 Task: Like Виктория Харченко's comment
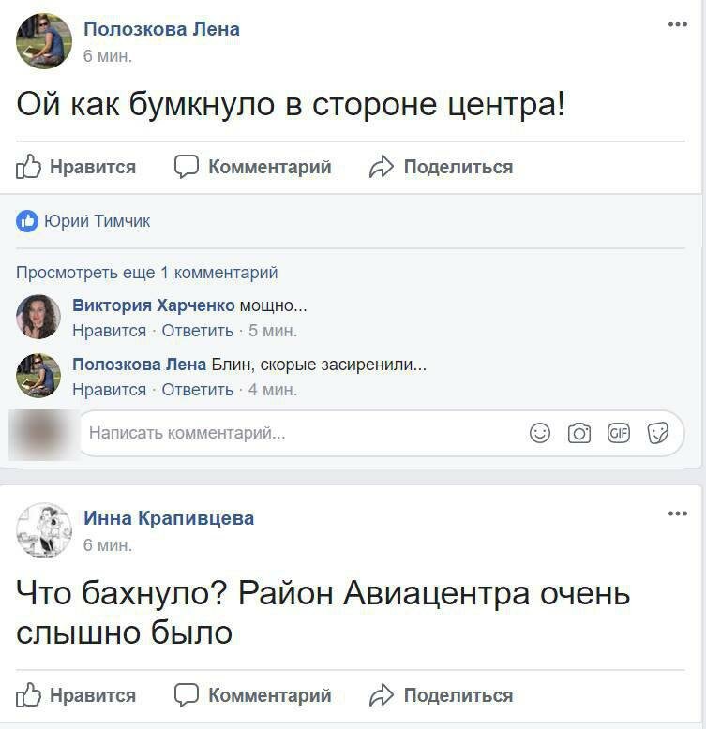109,331
